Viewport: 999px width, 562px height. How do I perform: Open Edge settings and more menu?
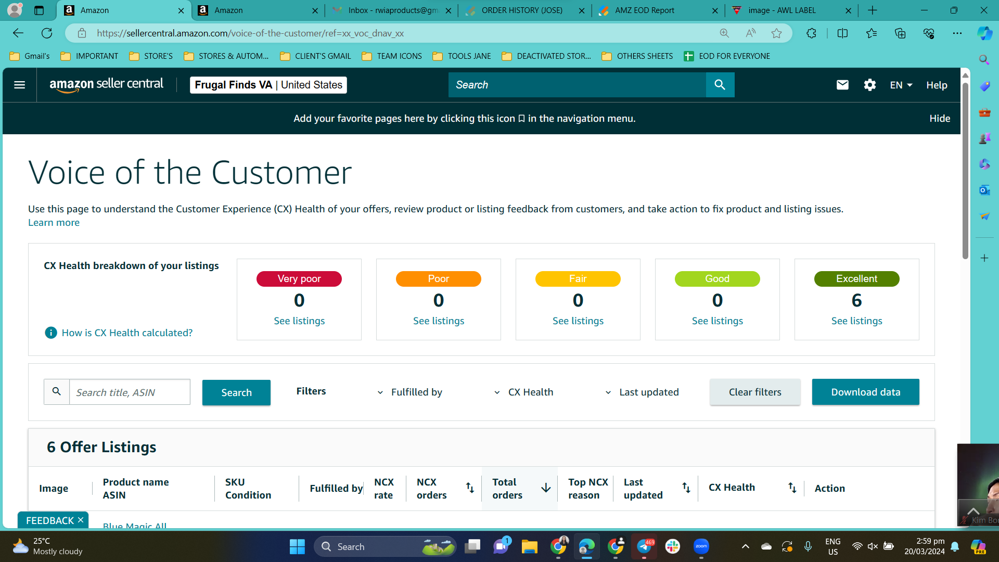click(957, 33)
